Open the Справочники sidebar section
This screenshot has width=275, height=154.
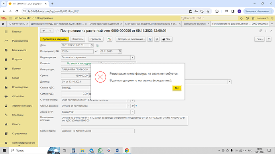(x=19, y=133)
